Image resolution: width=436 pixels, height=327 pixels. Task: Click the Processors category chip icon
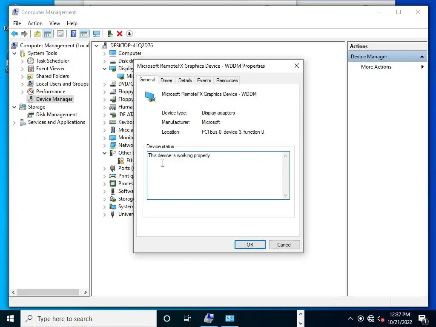tap(112, 184)
